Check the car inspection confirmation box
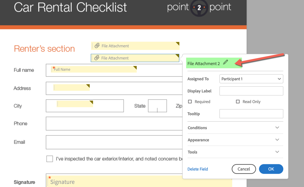The image size is (304, 187). (49, 158)
